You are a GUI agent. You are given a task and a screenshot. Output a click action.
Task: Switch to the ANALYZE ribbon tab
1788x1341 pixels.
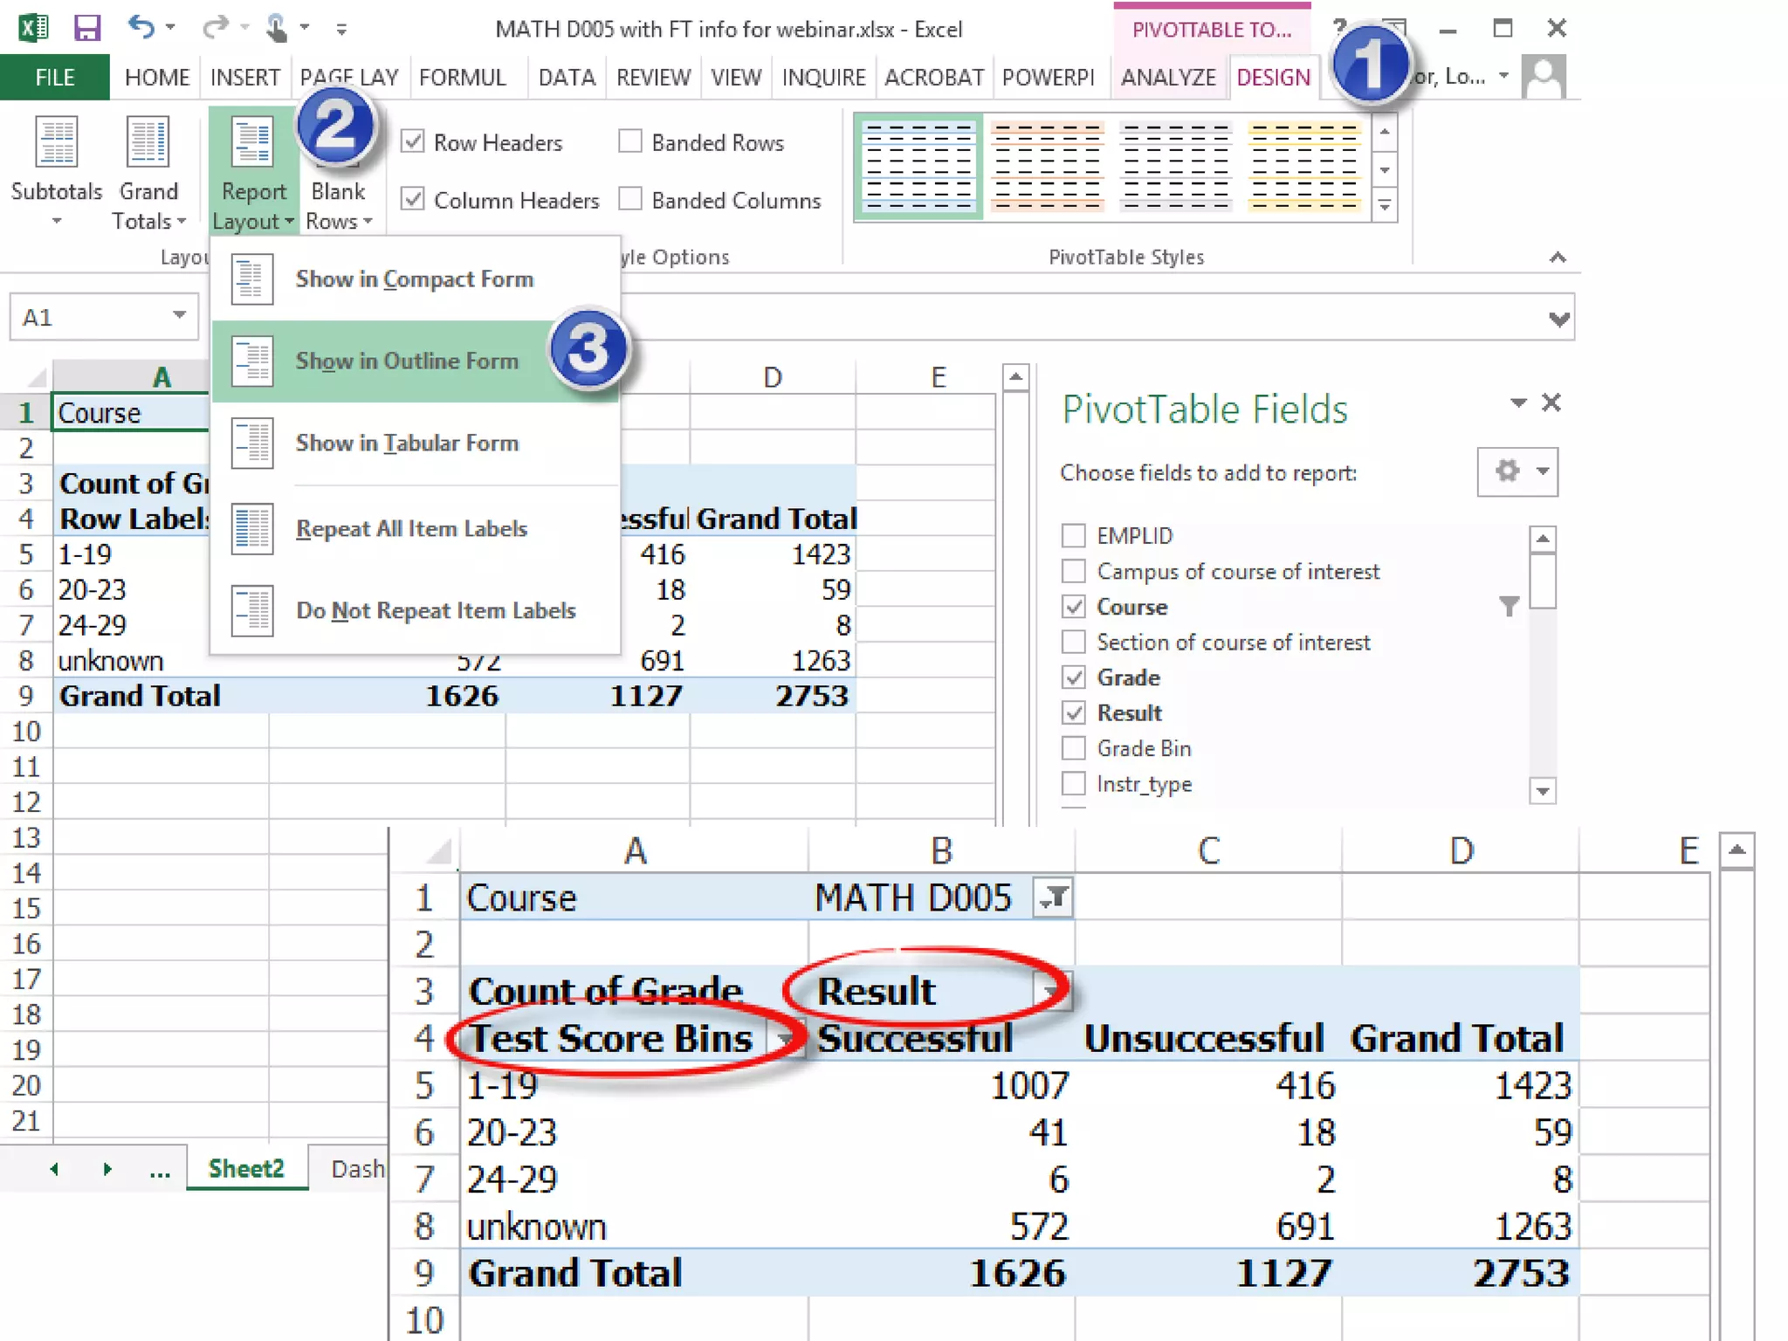pos(1168,78)
